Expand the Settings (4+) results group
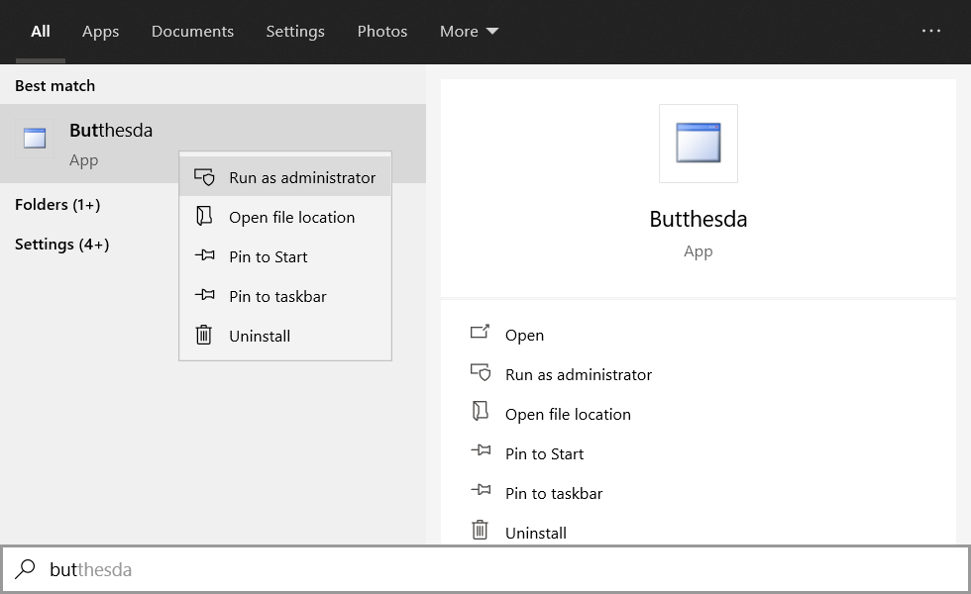Image resolution: width=971 pixels, height=594 pixels. pos(61,245)
